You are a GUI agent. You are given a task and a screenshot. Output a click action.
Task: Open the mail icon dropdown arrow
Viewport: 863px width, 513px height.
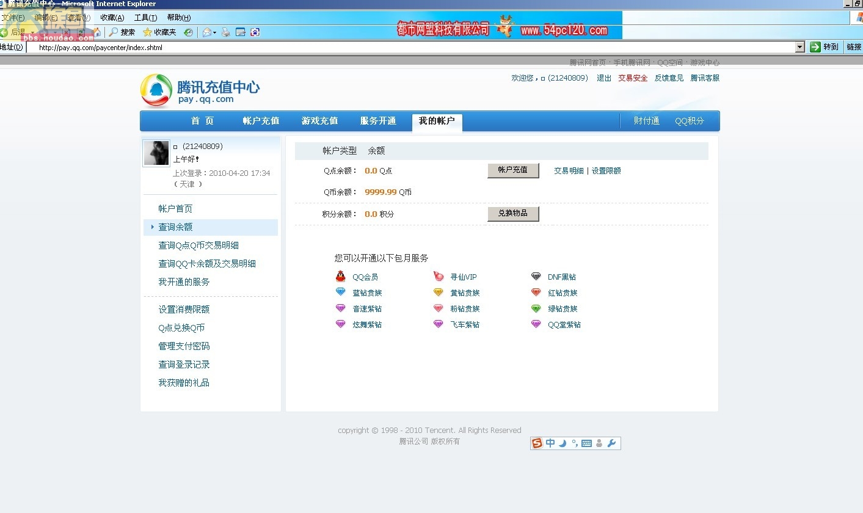pos(215,32)
